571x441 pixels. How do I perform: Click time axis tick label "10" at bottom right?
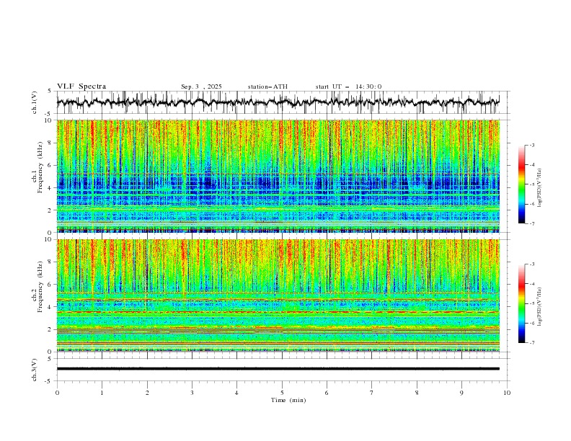point(507,393)
